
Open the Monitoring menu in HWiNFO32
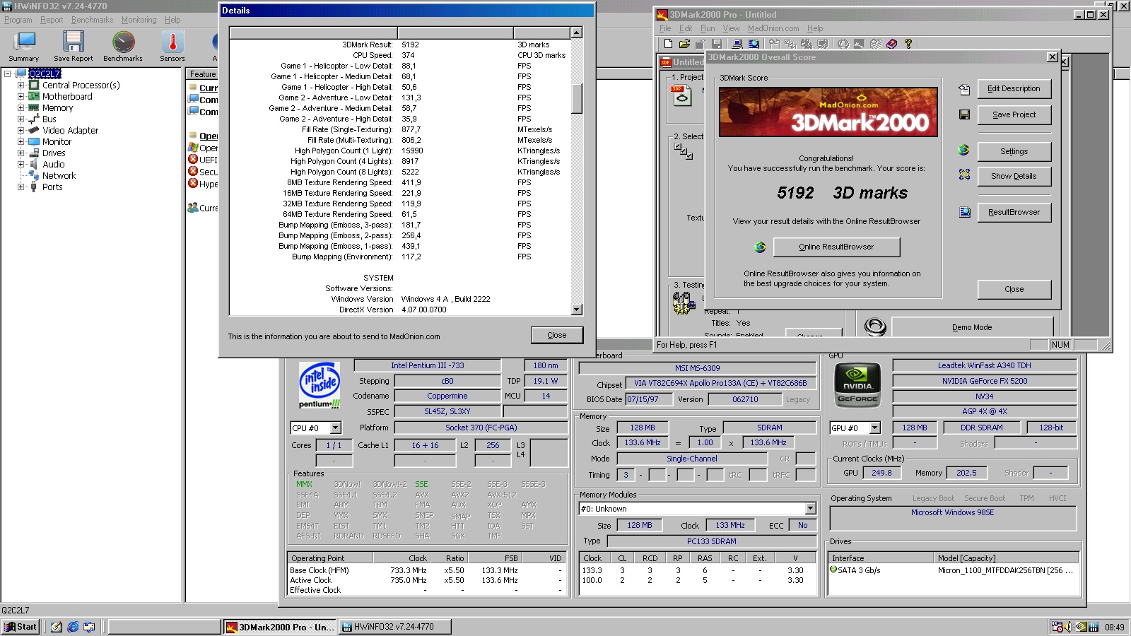(x=139, y=20)
